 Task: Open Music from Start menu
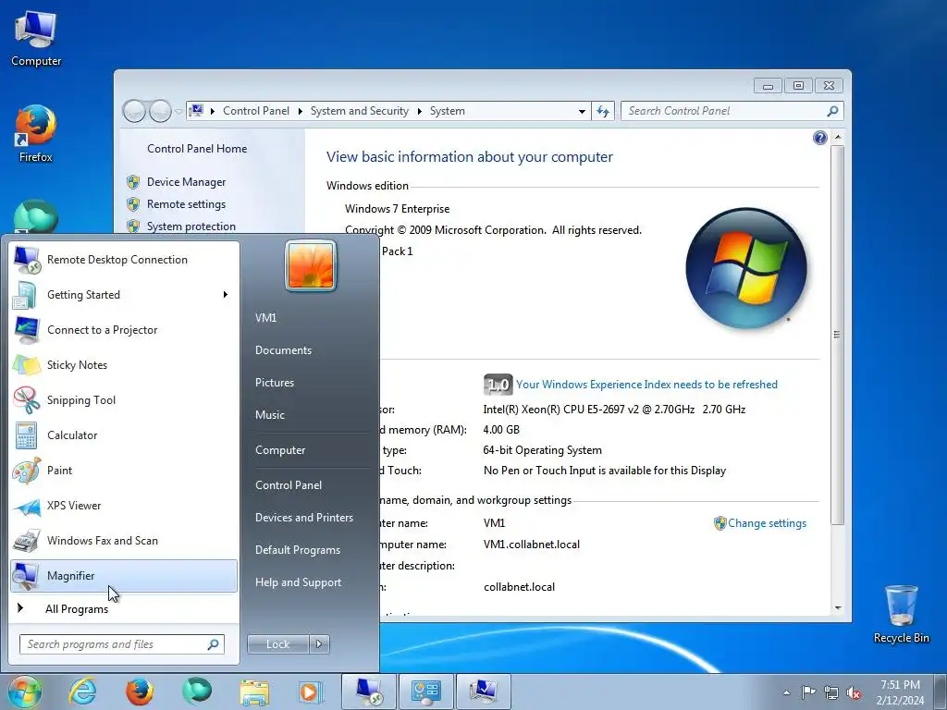click(269, 415)
